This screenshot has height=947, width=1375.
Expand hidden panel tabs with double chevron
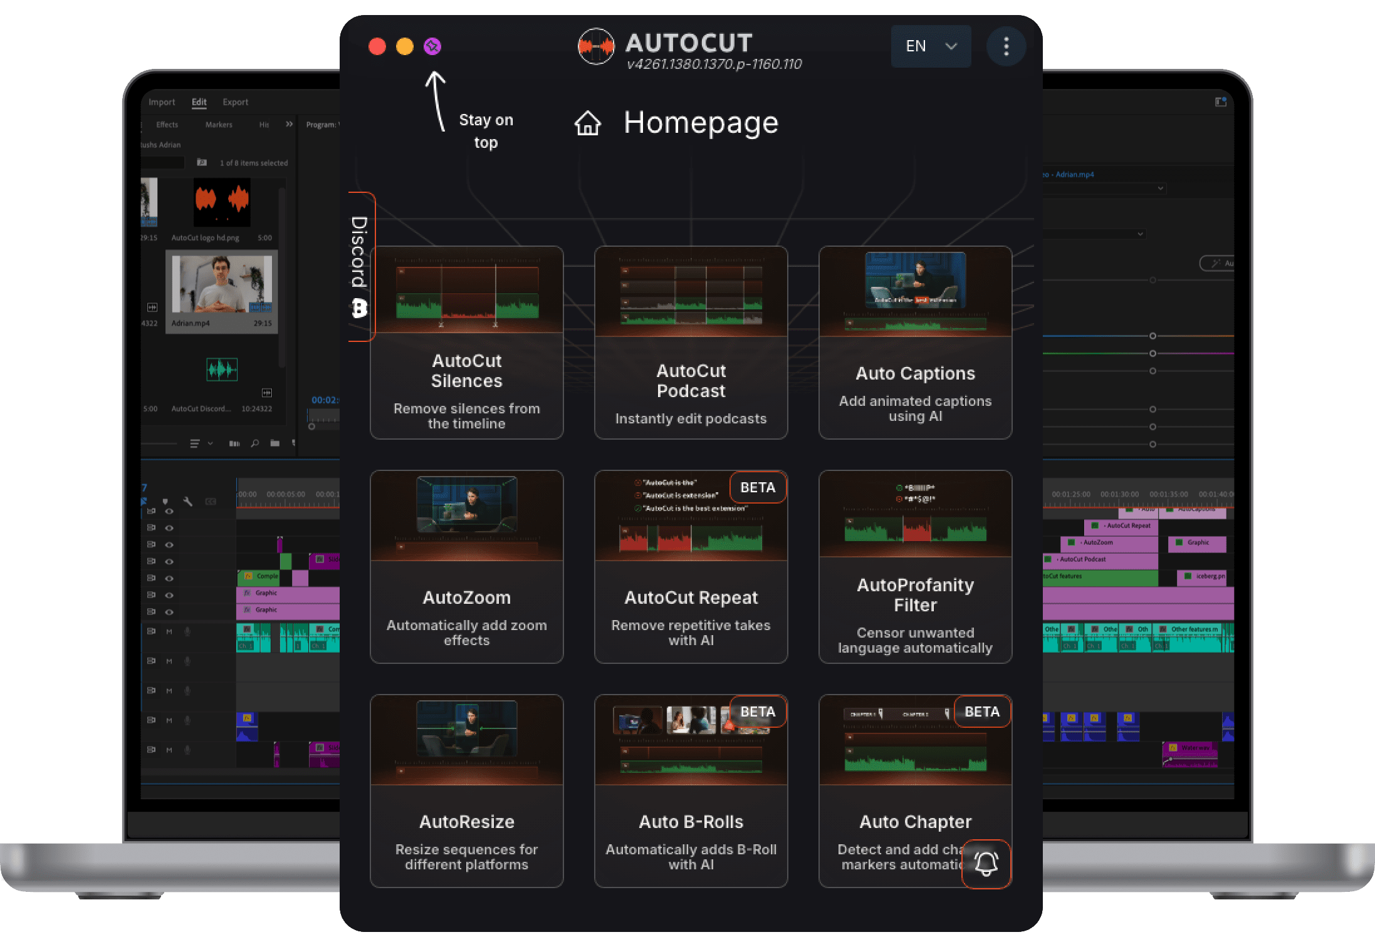289,125
